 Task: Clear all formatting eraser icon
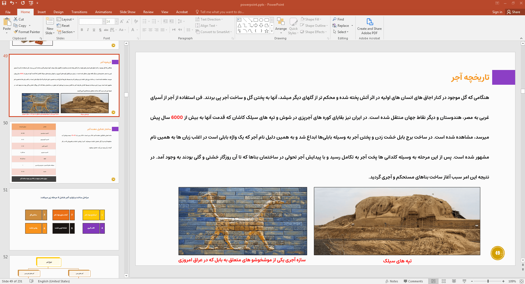click(136, 22)
